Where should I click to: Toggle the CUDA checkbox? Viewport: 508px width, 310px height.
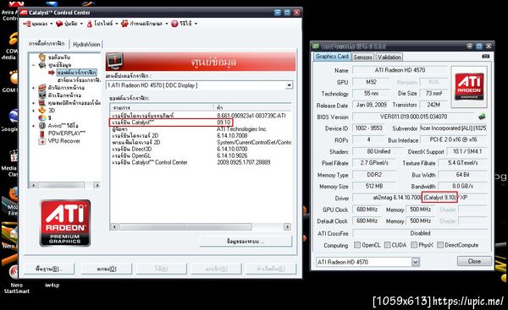387,245
